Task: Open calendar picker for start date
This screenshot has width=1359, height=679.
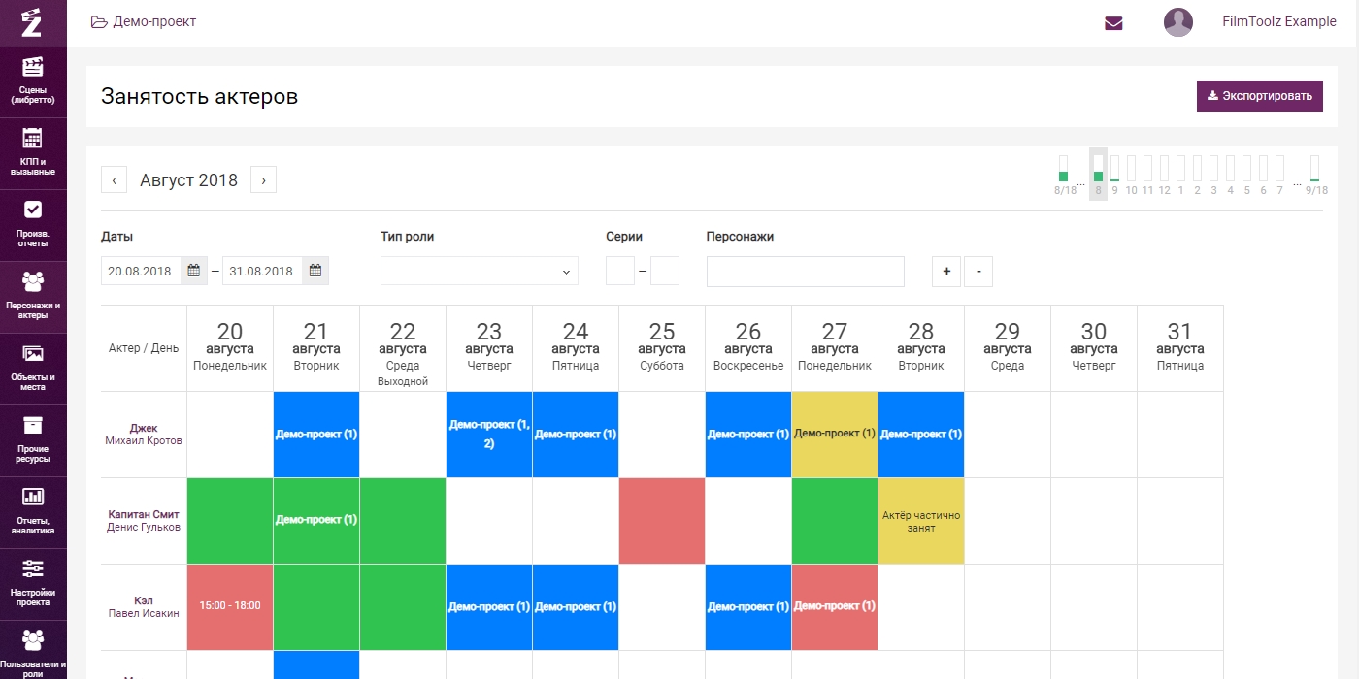Action: point(194,271)
